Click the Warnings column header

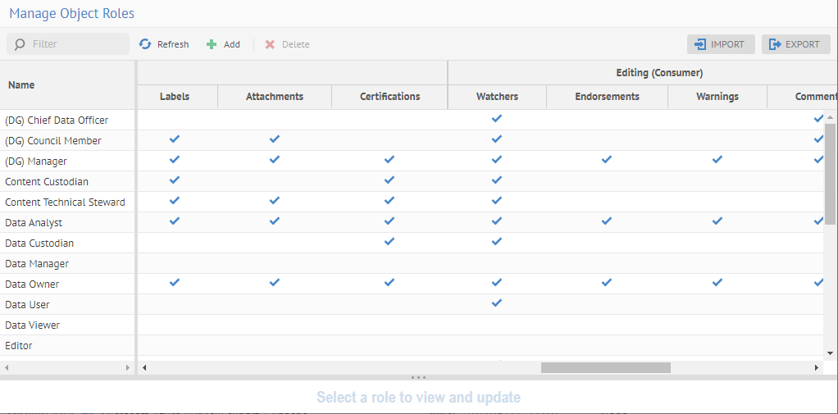717,97
